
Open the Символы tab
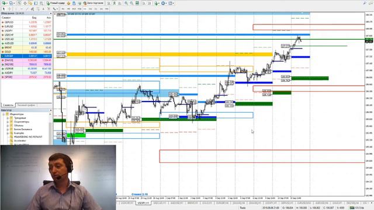click(8, 105)
